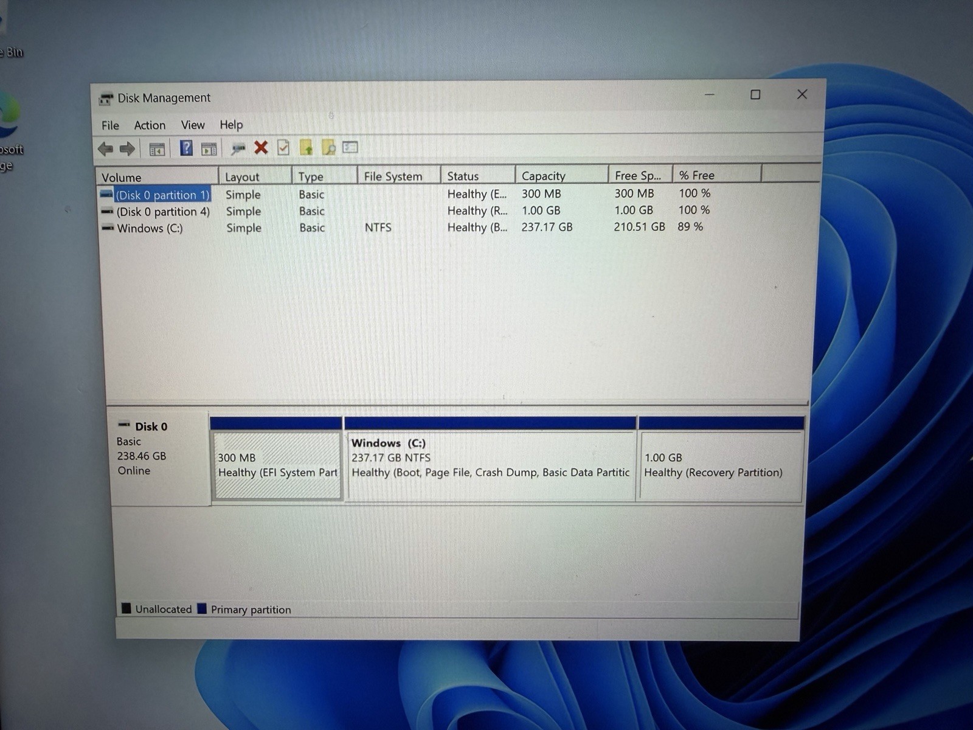Select the 1.00 GB Recovery Partition block

click(x=721, y=466)
